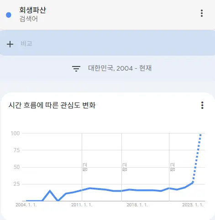
Task: Click the 시간 흐름에 따른 관심도 변화 heading
Action: point(52,105)
